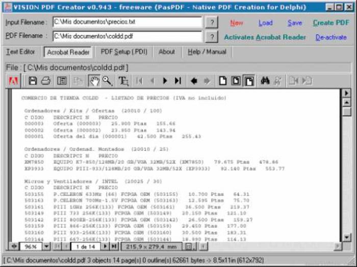This screenshot has width=357, height=267.
Task: Click the 96% zoom level field
Action: click(31, 247)
